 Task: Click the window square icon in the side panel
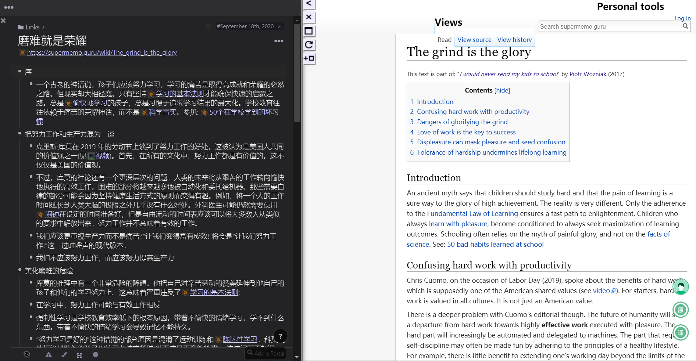pos(309,31)
